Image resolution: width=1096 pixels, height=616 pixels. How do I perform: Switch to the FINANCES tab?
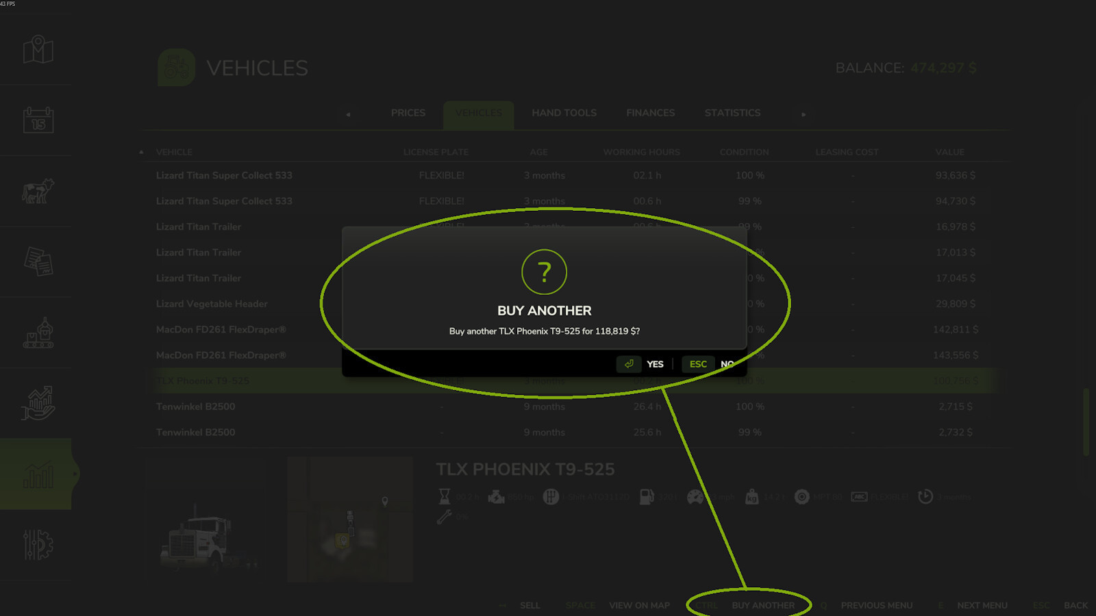[x=651, y=113]
